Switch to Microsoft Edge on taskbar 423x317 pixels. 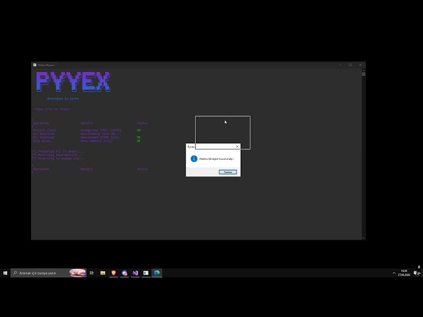pyautogui.click(x=157, y=273)
